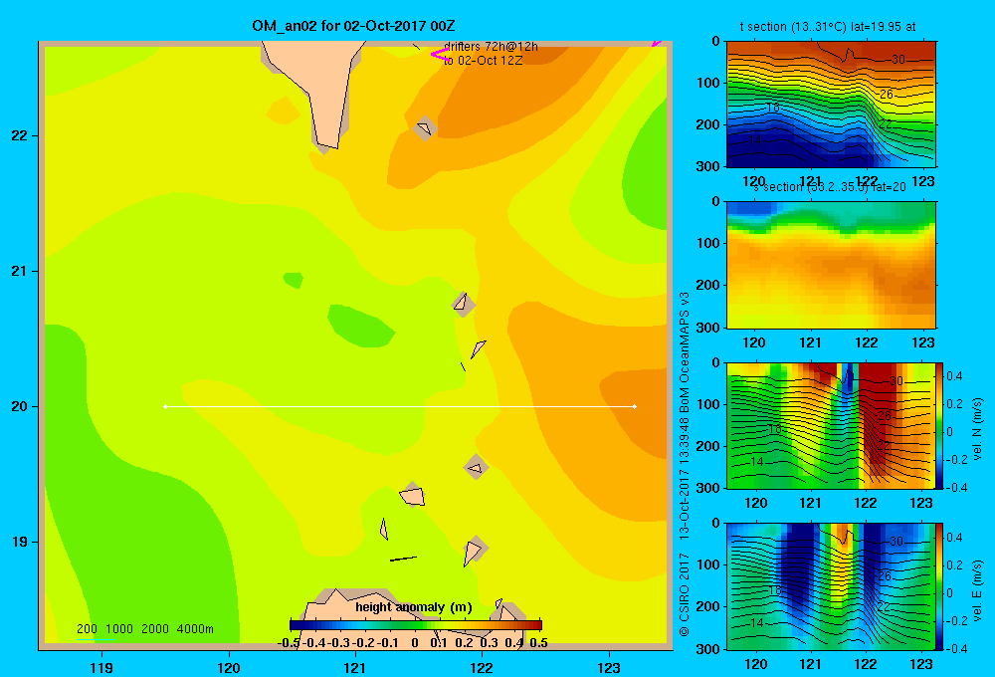
Task: Open the northward velocity section plot
Action: (831, 425)
